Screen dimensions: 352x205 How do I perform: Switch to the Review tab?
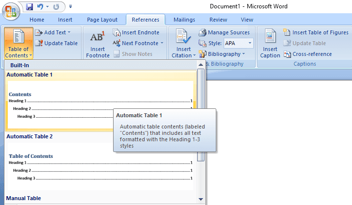[x=218, y=20]
